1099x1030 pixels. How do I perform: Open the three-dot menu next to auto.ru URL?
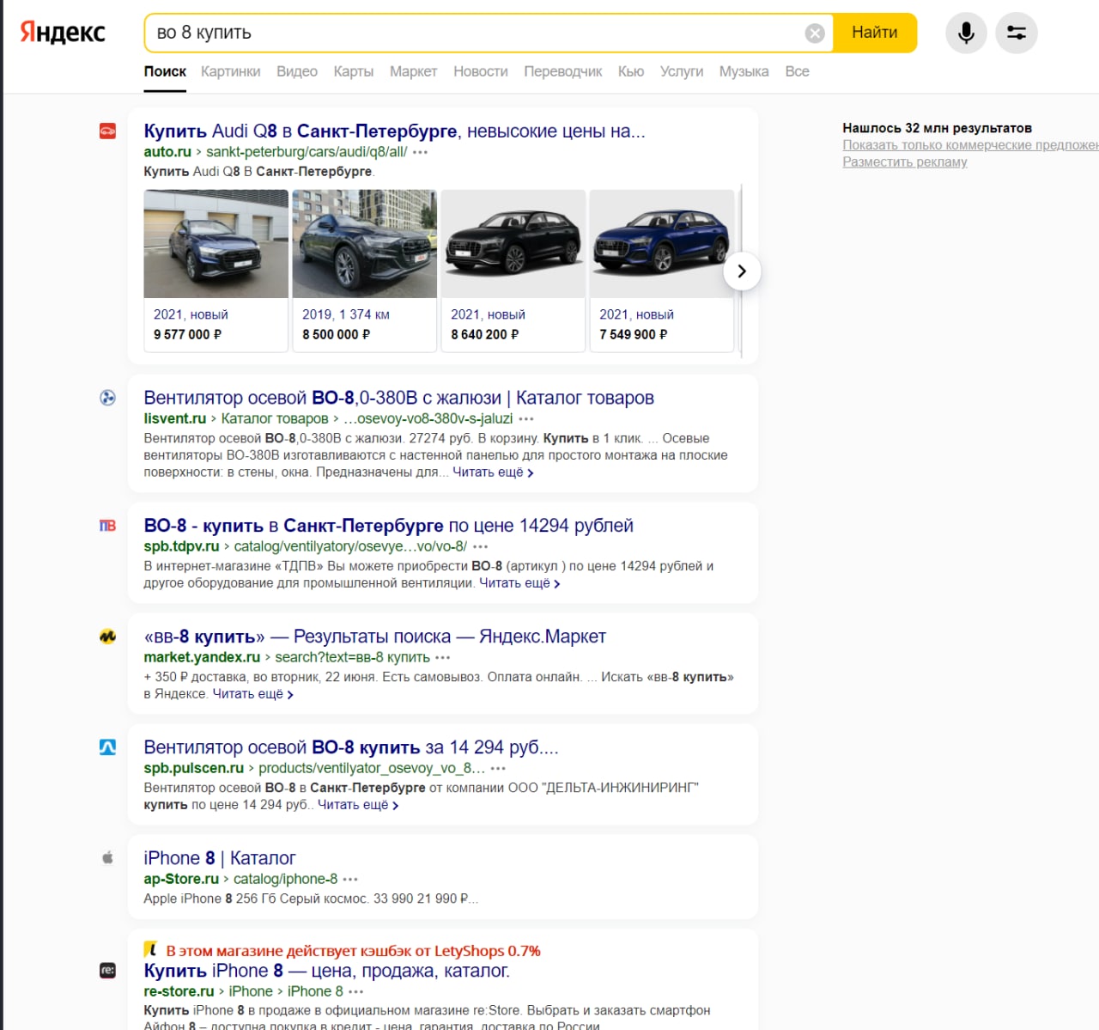pyautogui.click(x=420, y=152)
